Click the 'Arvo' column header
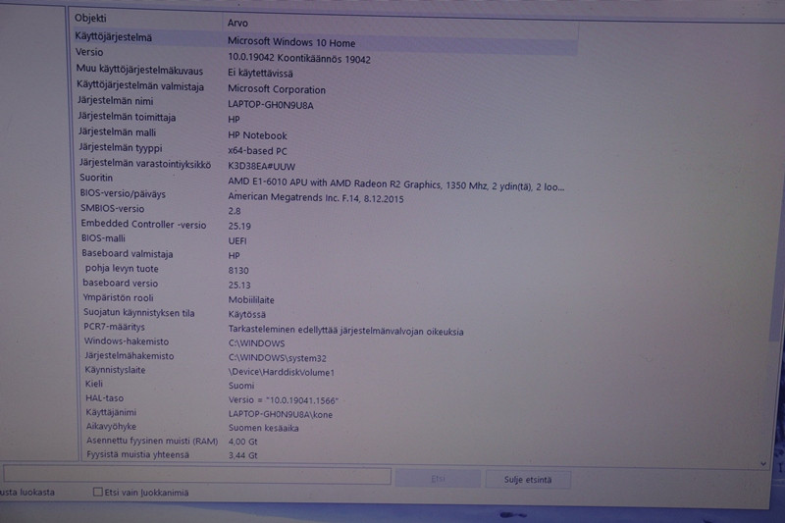Screen dimensions: 785x523 point(237,23)
